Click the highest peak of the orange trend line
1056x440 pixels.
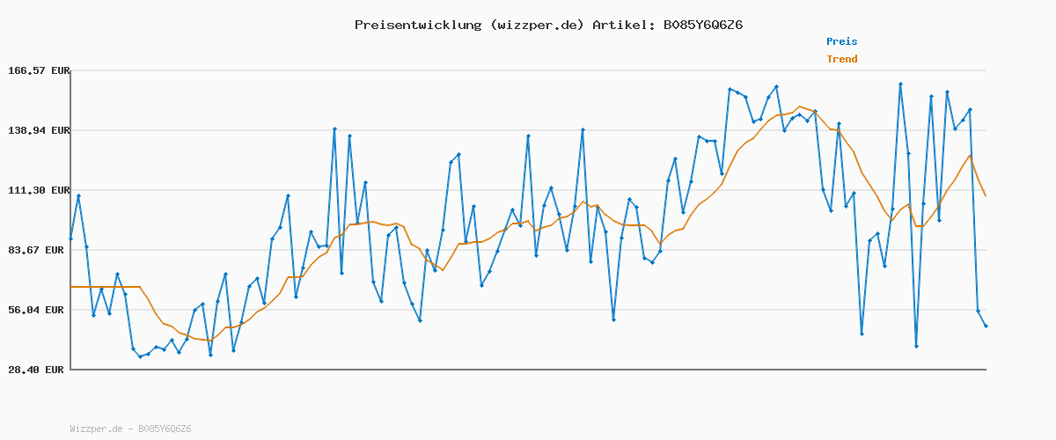coord(800,106)
